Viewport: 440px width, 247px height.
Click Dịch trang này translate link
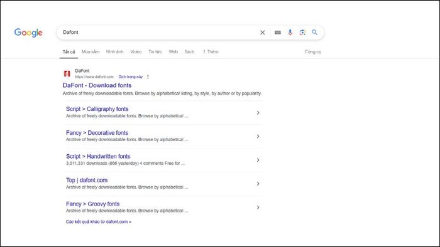(131, 76)
